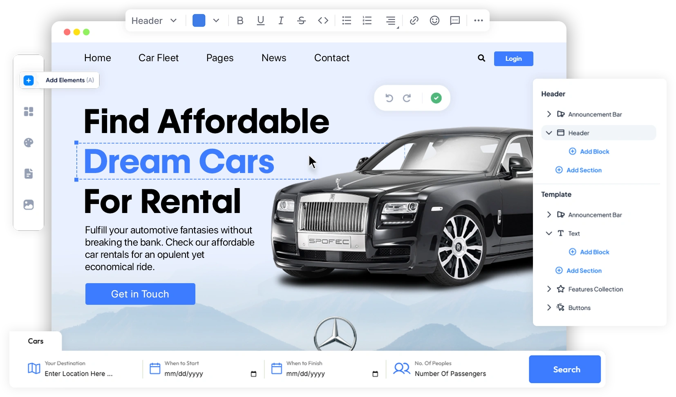Select the italic formatting icon
Image resolution: width=676 pixels, height=397 pixels.
[281, 20]
